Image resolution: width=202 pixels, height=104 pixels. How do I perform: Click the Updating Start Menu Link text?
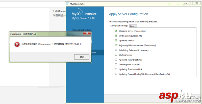131,69
